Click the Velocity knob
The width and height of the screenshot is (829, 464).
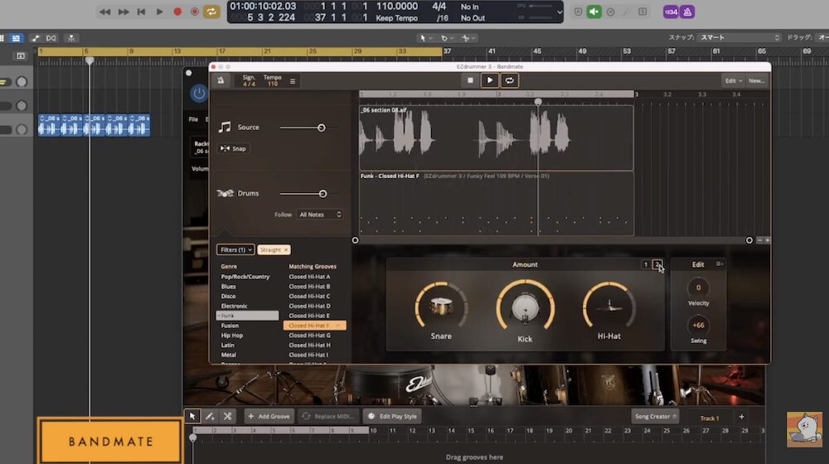(698, 288)
